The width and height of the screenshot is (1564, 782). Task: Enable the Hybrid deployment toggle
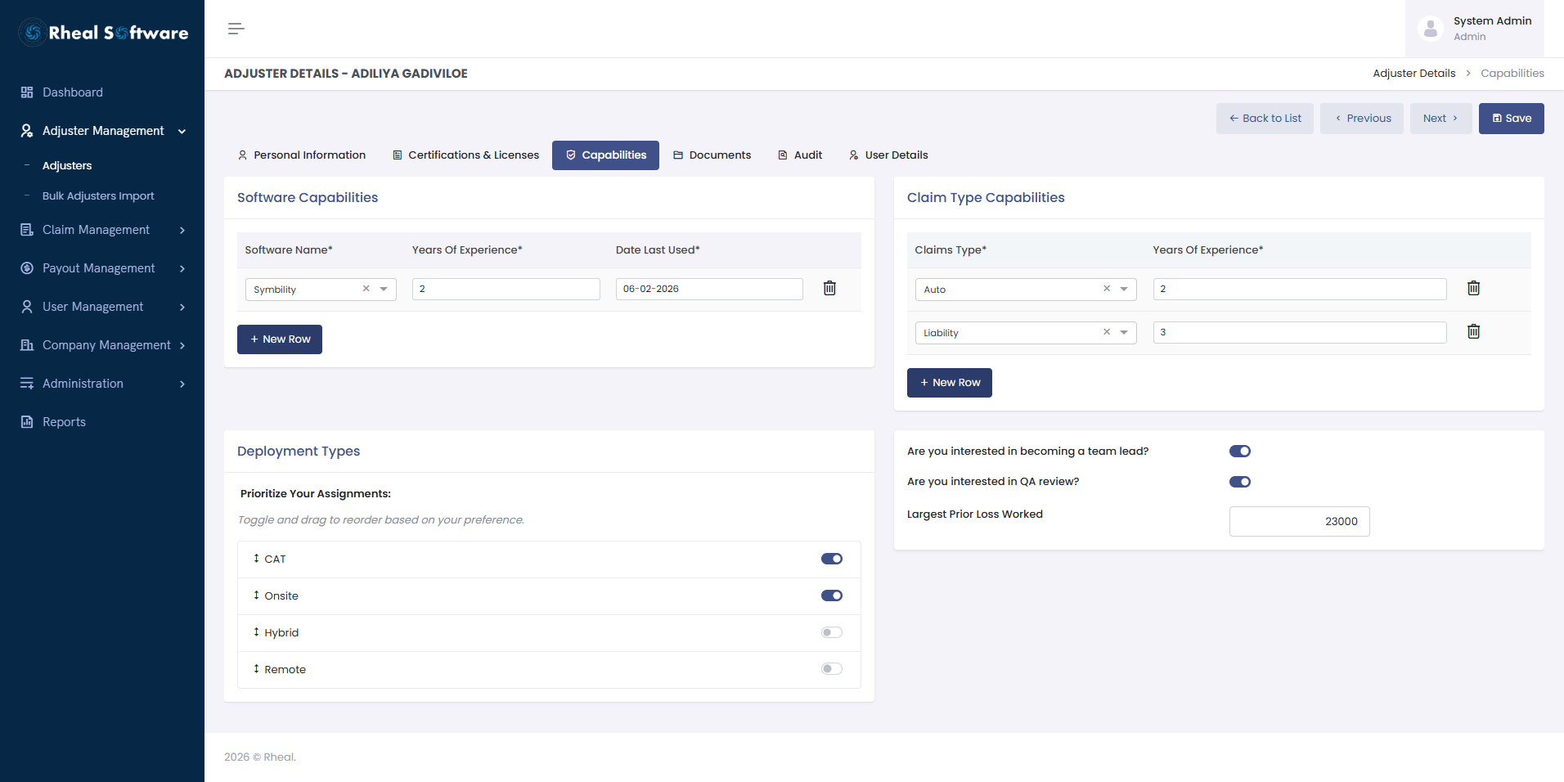click(832, 632)
